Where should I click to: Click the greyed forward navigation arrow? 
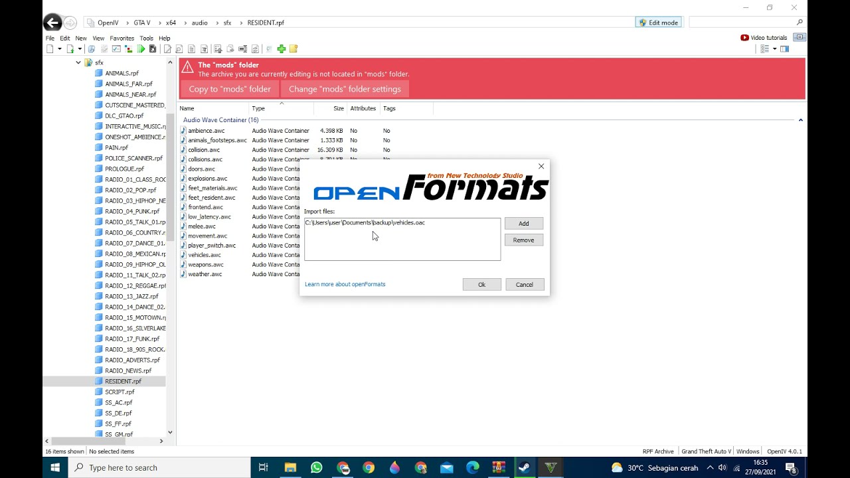click(x=70, y=23)
